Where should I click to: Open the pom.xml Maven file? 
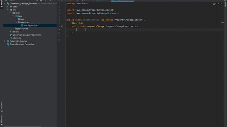tap(17, 38)
